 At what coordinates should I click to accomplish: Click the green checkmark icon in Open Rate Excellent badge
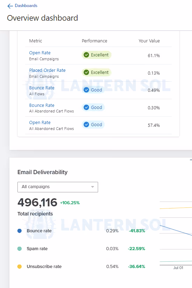pos(86,55)
